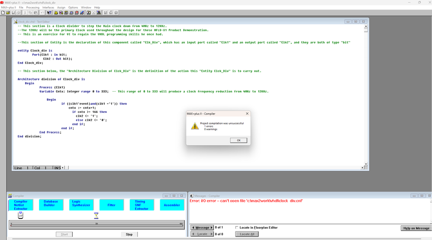The height and width of the screenshot is (240, 432).
Task: Click the hourglass icon in Compiler window
Action: tap(97, 215)
